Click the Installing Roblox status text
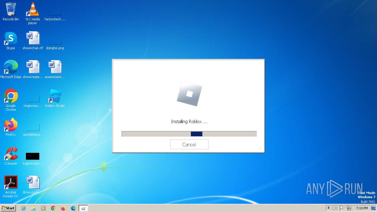The width and height of the screenshot is (377, 212). tap(189, 122)
